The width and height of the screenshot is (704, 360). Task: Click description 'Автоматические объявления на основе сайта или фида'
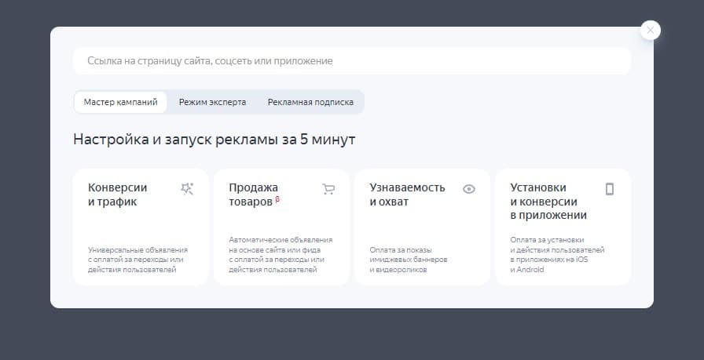coord(280,255)
